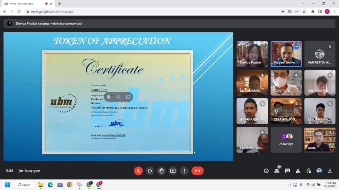
Task: Select the Anda self-view tile
Action: 320,140
